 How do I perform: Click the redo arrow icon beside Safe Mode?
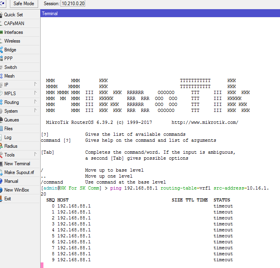2,3
